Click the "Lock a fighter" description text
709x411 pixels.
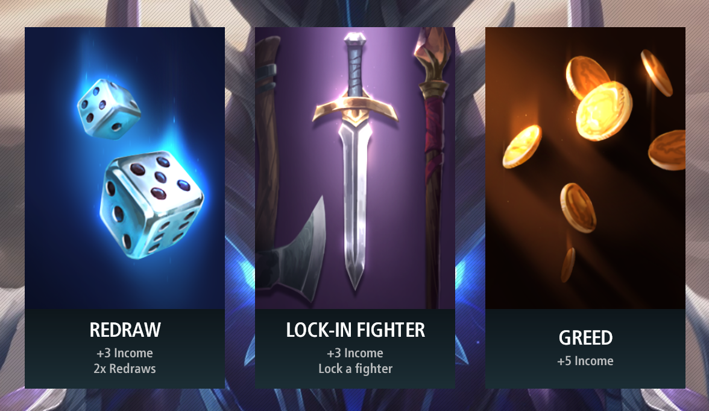tap(356, 368)
